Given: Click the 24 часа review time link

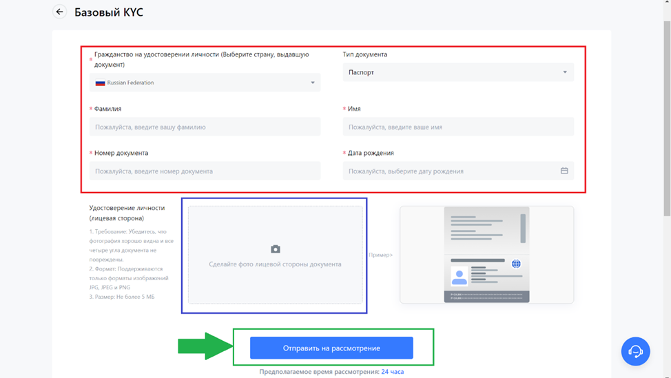Looking at the screenshot, I should tap(393, 372).
